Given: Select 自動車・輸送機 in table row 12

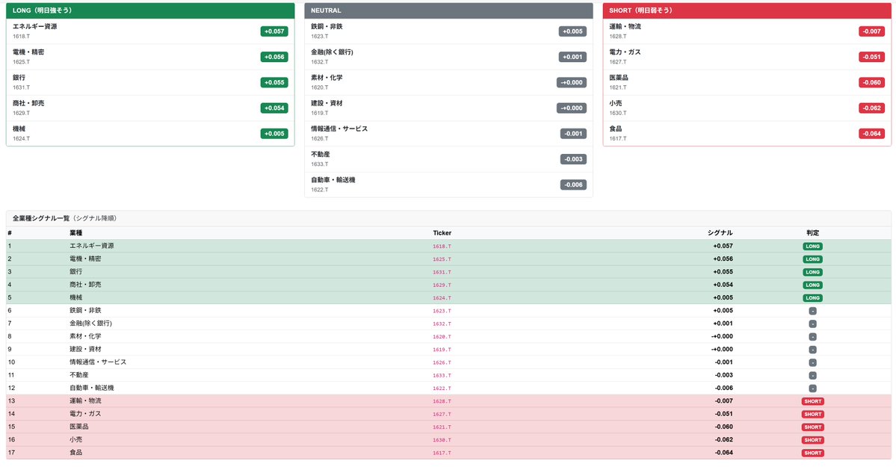Looking at the screenshot, I should pyautogui.click(x=92, y=388).
